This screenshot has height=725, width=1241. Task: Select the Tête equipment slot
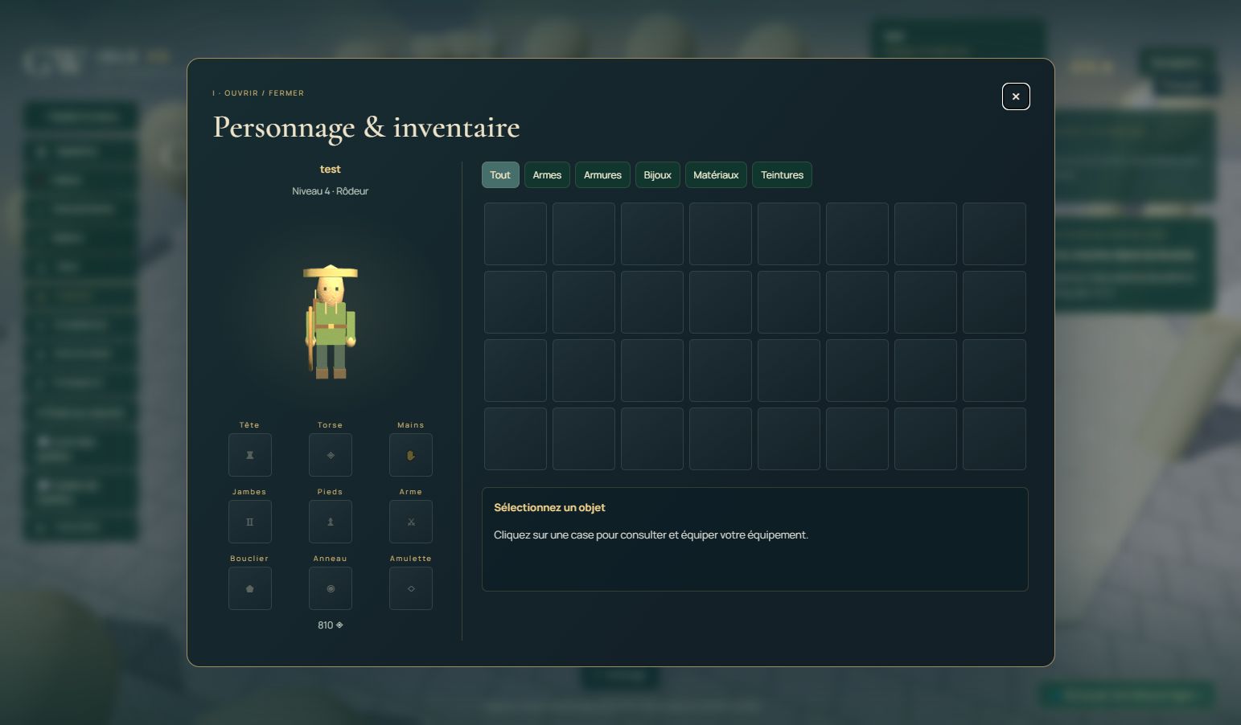click(249, 455)
